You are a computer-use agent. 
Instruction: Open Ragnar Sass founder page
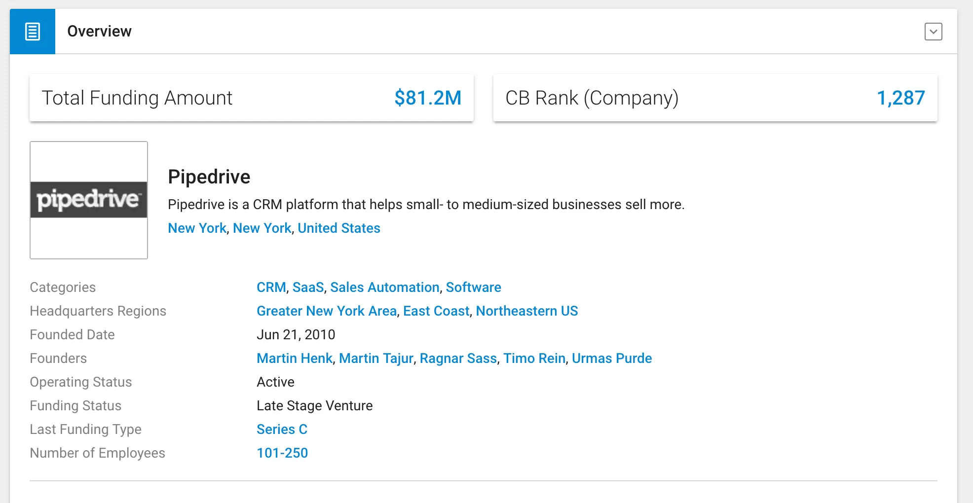tap(458, 359)
